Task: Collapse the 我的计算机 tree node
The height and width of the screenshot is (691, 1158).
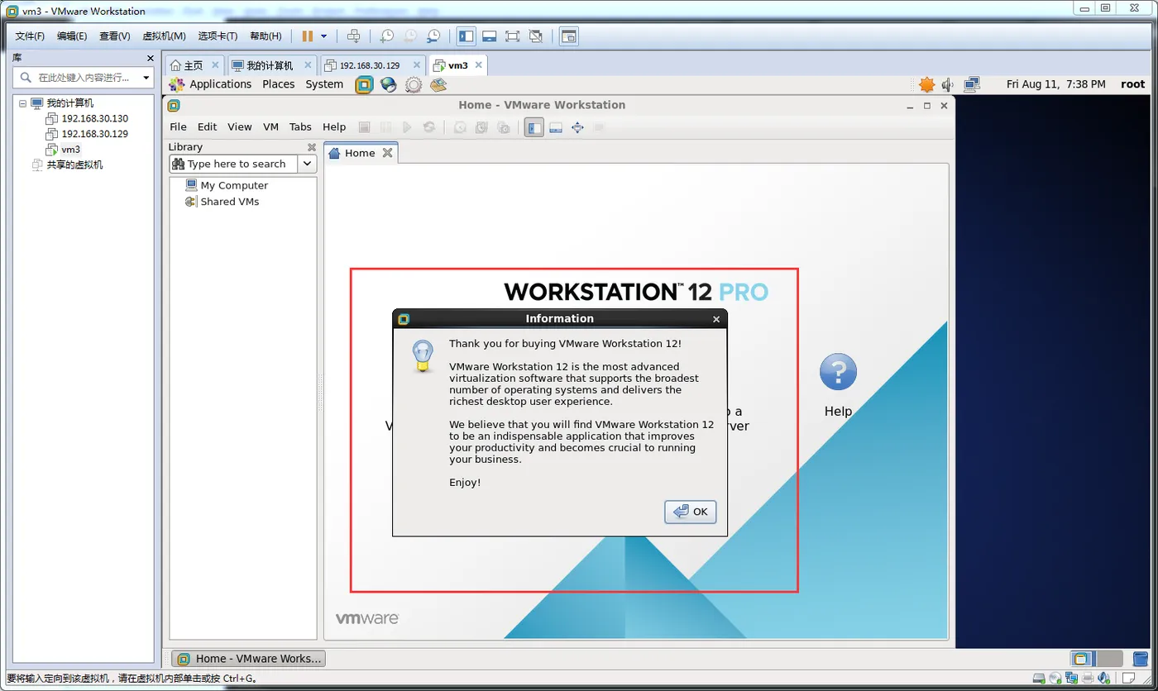Action: tap(23, 103)
